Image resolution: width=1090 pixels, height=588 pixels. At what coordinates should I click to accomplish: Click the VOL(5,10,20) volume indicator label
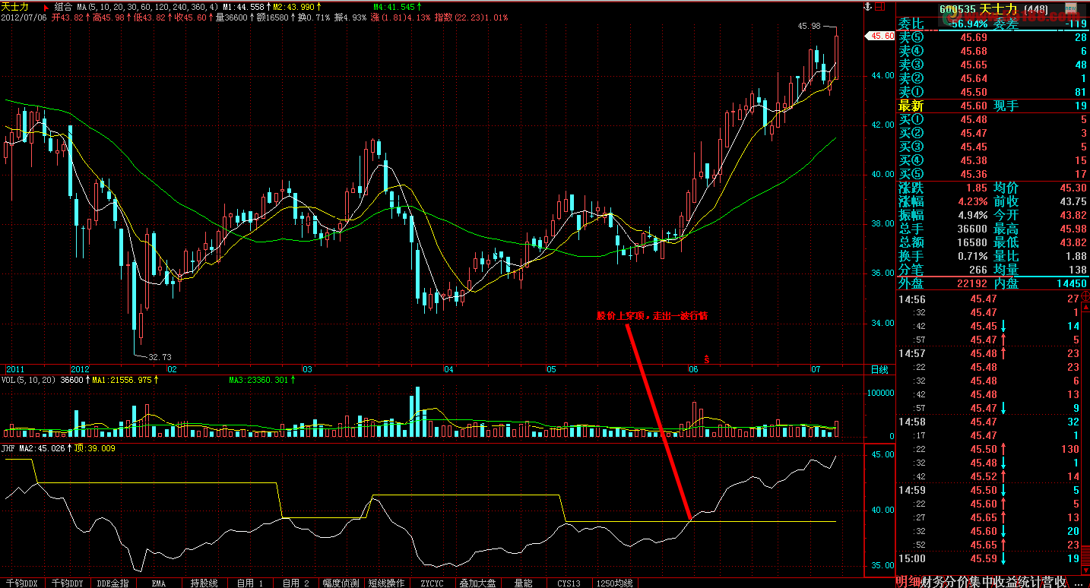29,380
